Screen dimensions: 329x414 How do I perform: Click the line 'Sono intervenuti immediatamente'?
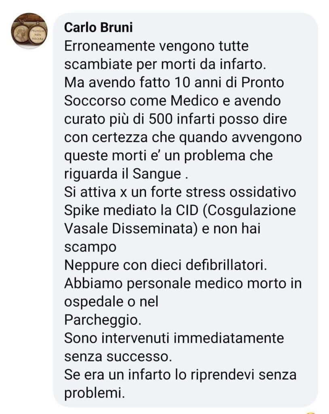click(x=174, y=338)
